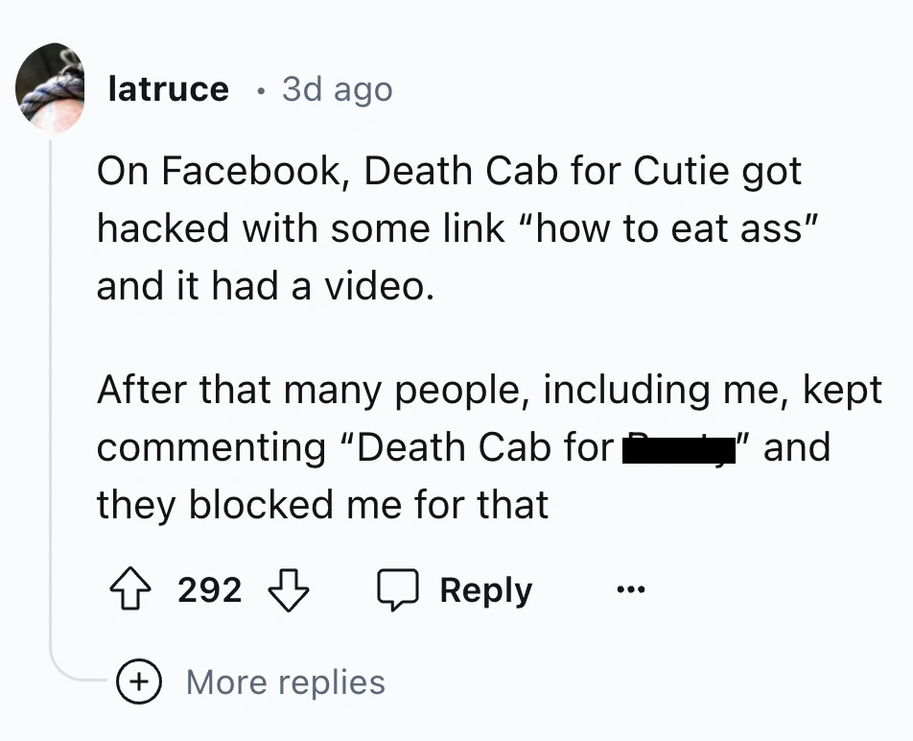Open the three-dot more options menu

[629, 589]
